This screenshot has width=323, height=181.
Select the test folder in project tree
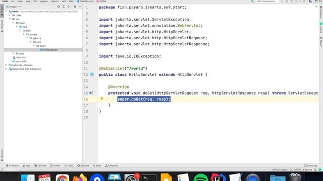coord(20,54)
